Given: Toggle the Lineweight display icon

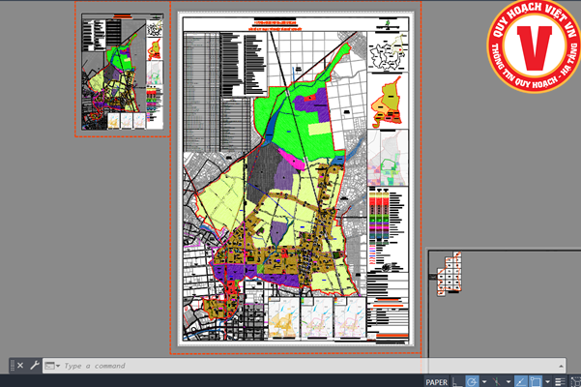Looking at the screenshot, I should 560,381.
